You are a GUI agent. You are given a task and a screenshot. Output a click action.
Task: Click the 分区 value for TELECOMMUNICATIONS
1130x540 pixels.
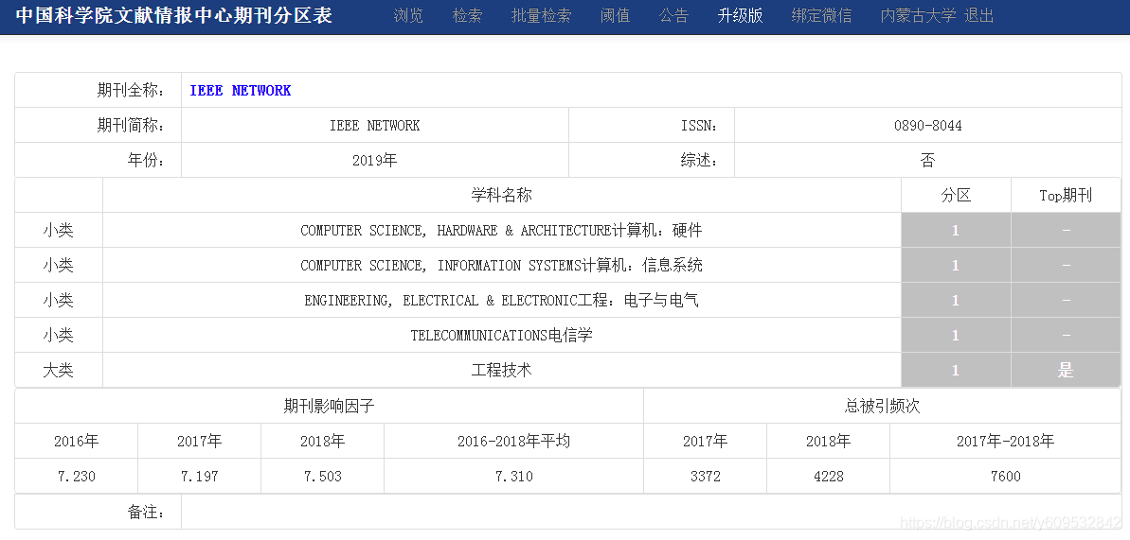[957, 335]
